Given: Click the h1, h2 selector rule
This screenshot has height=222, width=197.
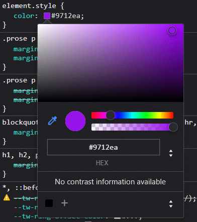Looking at the screenshot, I should coord(20,155).
